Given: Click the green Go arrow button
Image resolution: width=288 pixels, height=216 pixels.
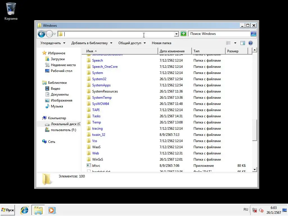Looking at the screenshot, I should tap(183, 34).
